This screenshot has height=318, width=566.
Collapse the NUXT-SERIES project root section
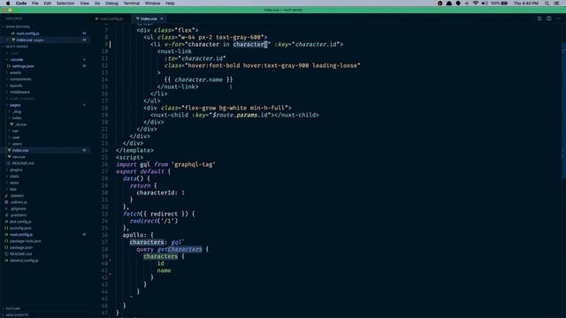click(17, 47)
